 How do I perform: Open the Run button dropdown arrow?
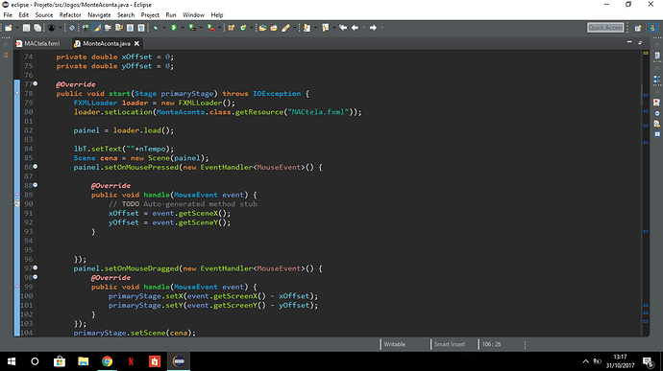(x=183, y=28)
